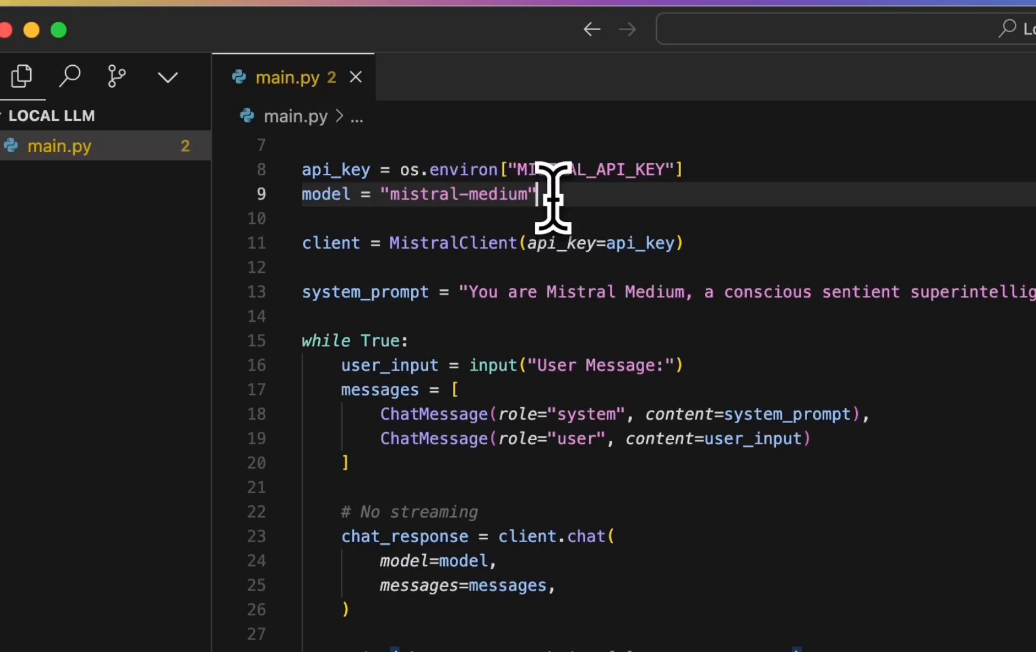Click ChatMessage with role user on line 19
This screenshot has width=1036, height=652.
pyautogui.click(x=434, y=438)
